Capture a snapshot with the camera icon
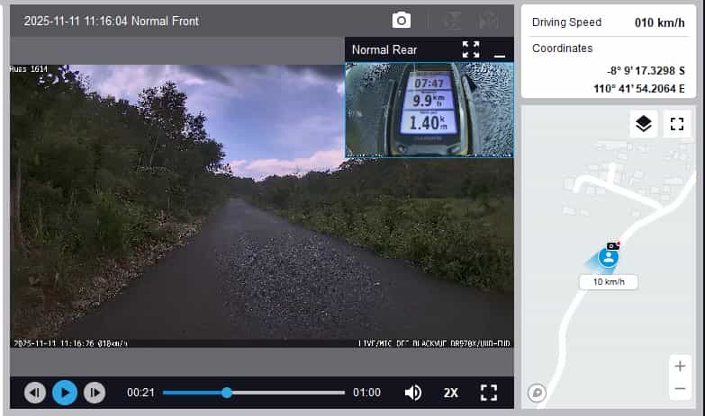Image resolution: width=705 pixels, height=416 pixels. point(401,20)
